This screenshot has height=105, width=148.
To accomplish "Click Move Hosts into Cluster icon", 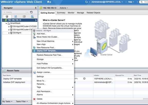I will coord(34,37).
